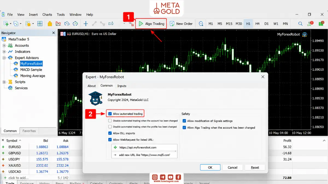Viewport: 328px width, 184px height.
Task: Open the new chart dropdown arrow
Action: [x=11, y=24]
